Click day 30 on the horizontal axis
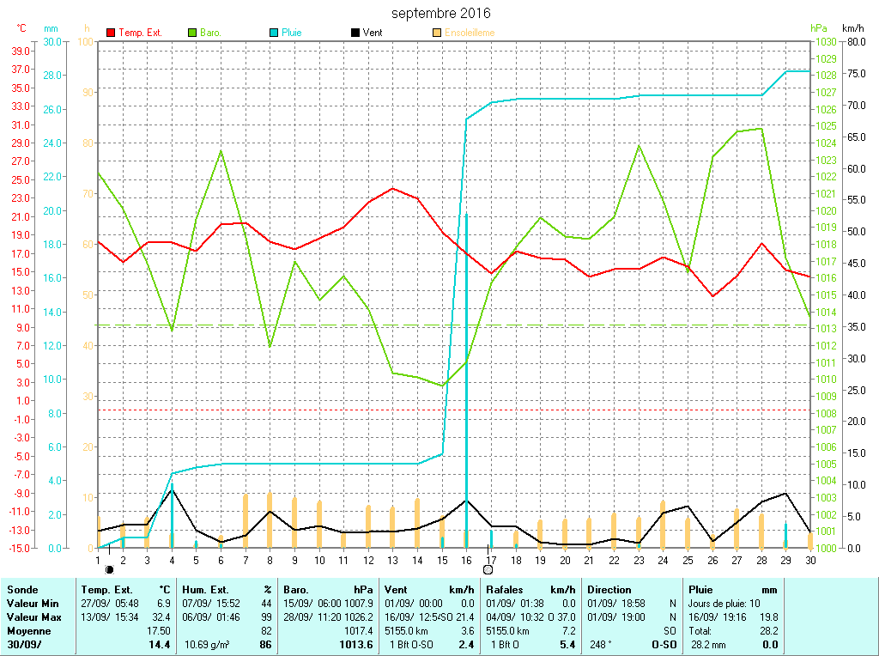Viewport: 879px width, 656px height. coord(810,560)
